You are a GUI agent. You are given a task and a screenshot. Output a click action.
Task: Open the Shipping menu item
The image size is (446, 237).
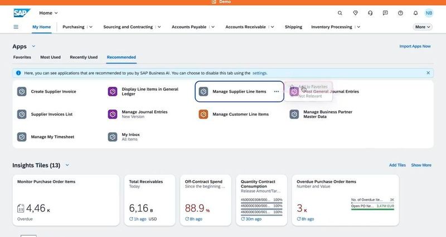point(294,27)
